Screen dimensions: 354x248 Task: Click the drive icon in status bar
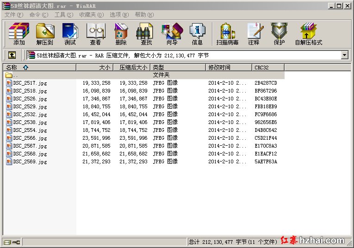(x=7, y=242)
